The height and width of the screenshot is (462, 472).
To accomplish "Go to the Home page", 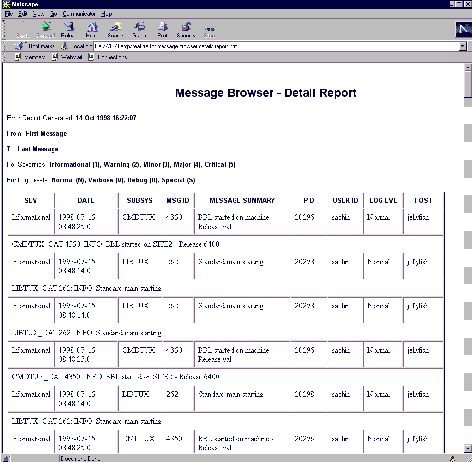I will coord(92,30).
